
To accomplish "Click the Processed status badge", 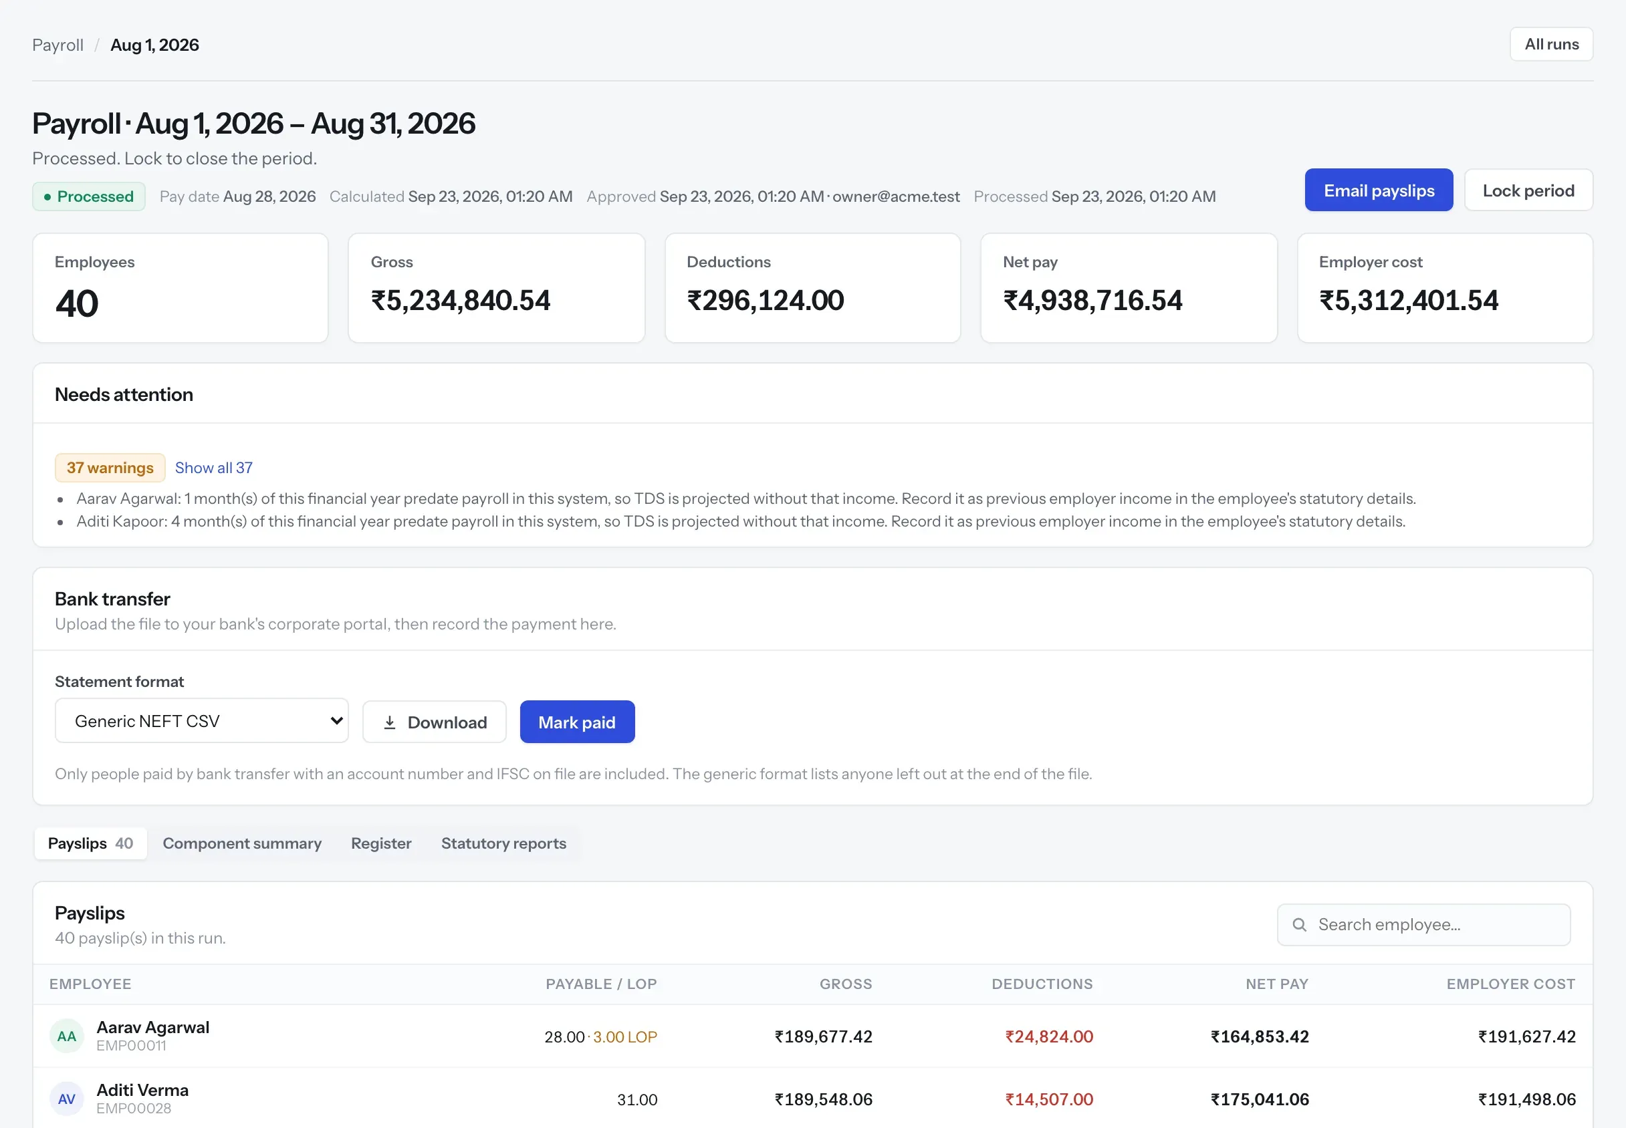I will coord(89,196).
